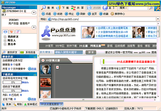Select the pink S tab icon
Image resolution: width=161 pixels, height=111 pixels.
(18, 32)
